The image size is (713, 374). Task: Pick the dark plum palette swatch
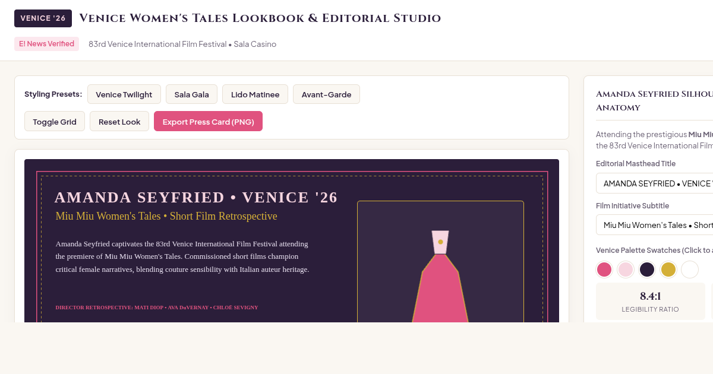[647, 270]
